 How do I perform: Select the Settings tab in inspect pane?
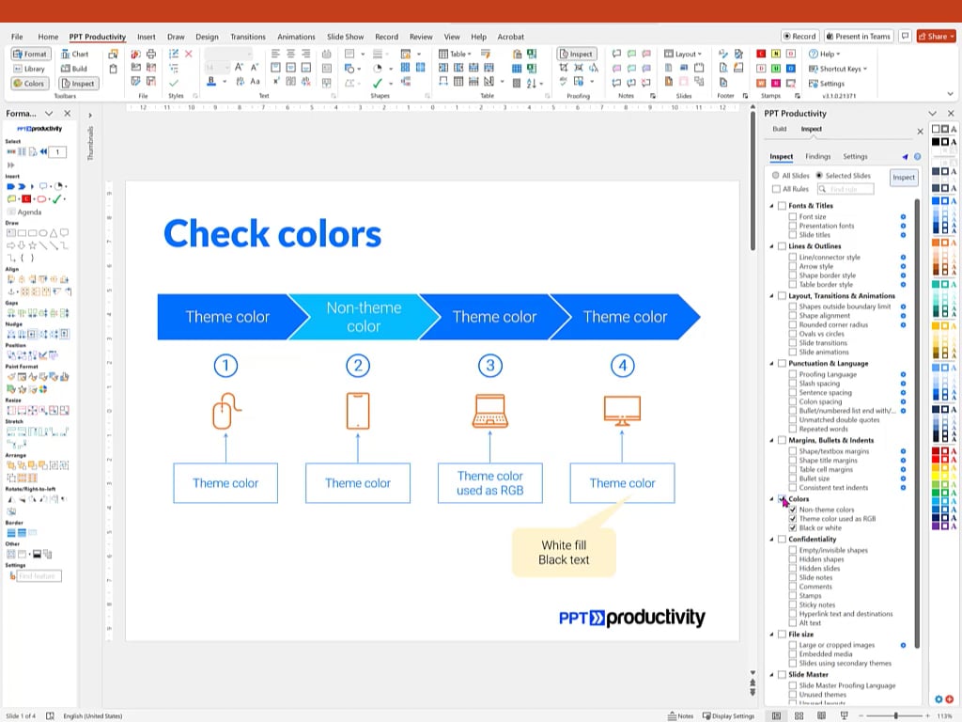[855, 157]
